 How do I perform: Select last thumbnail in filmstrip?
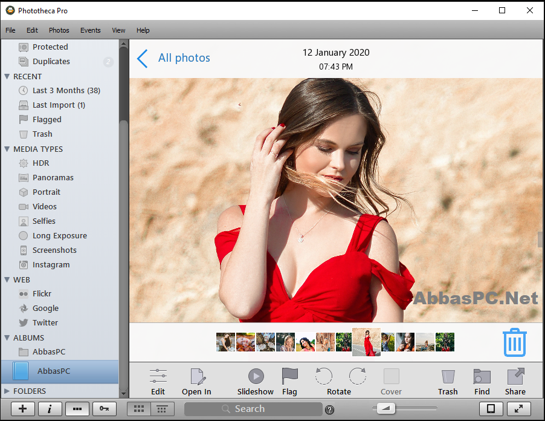point(445,342)
